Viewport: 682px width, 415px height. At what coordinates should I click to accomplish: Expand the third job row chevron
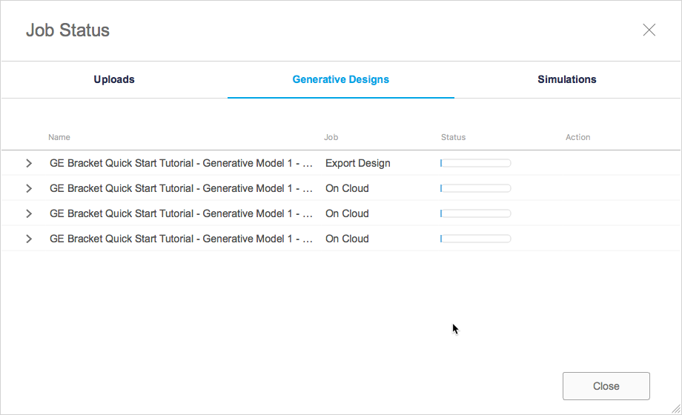(29, 213)
